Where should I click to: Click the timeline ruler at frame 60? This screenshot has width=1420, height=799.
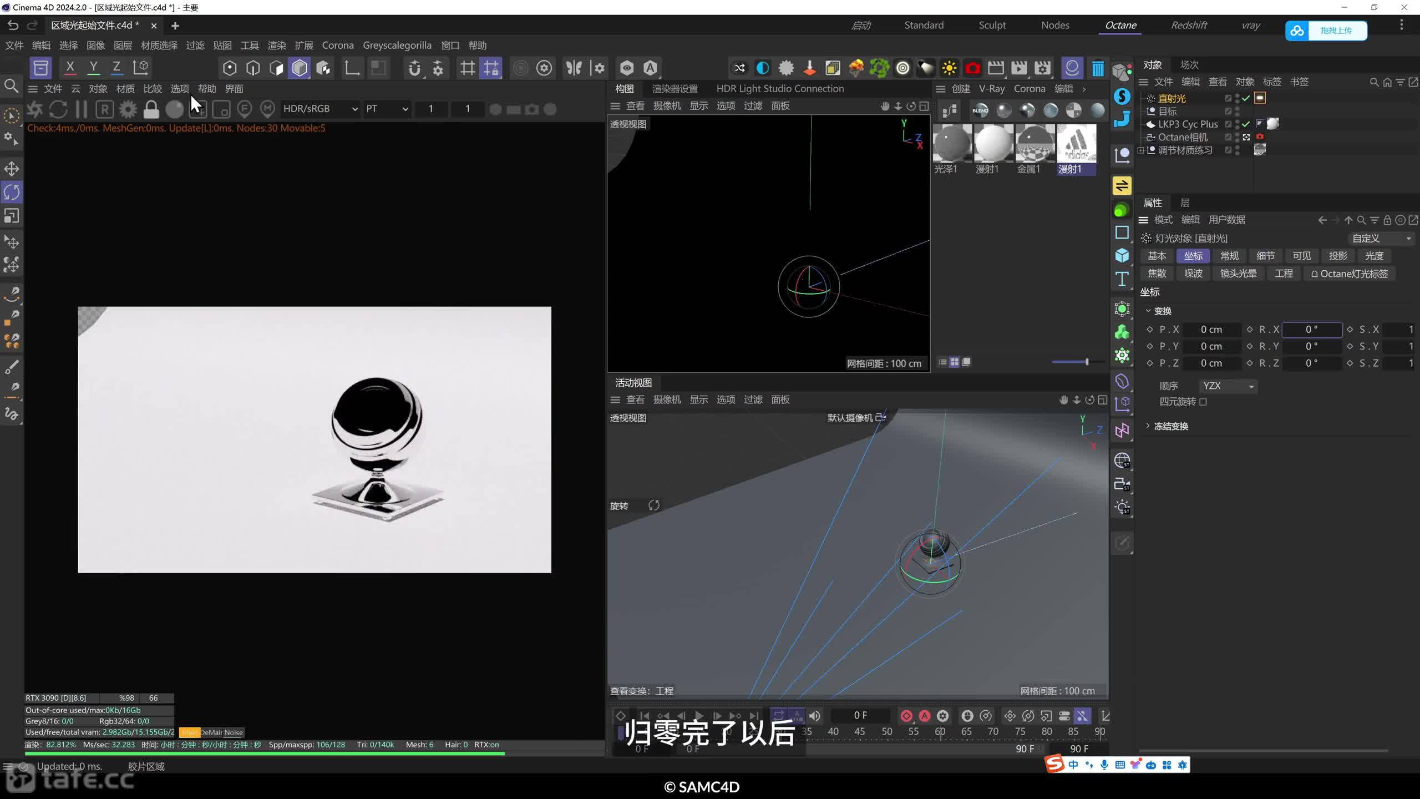(x=940, y=731)
